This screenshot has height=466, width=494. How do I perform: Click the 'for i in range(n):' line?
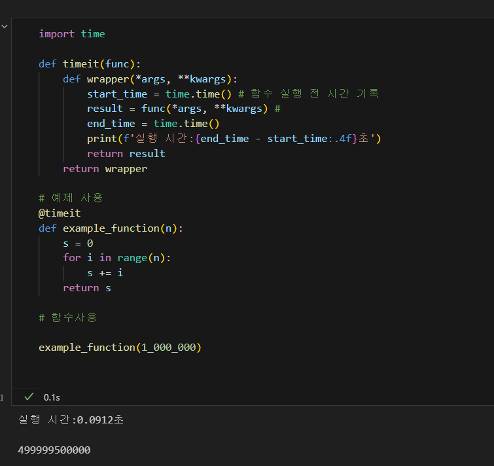coord(117,258)
